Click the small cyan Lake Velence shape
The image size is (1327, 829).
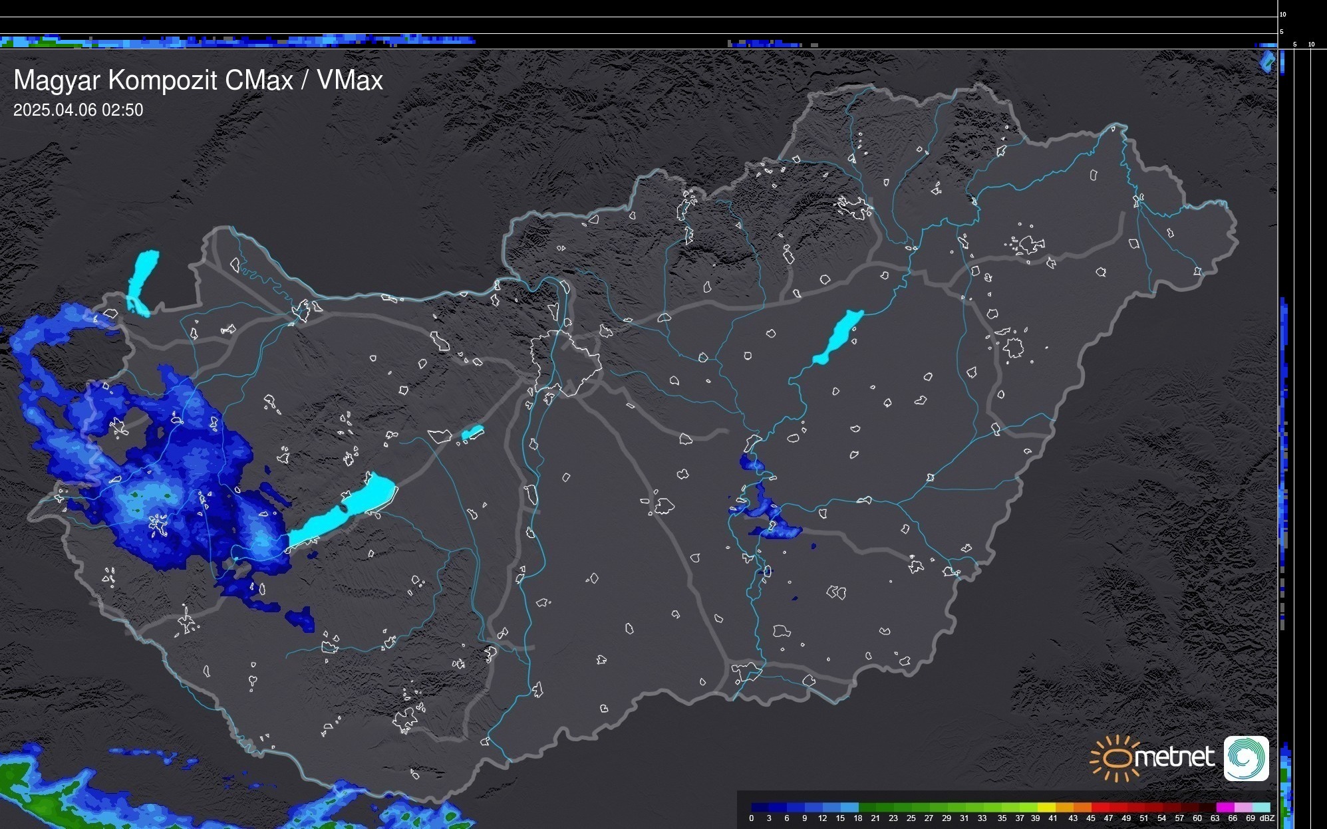click(472, 433)
